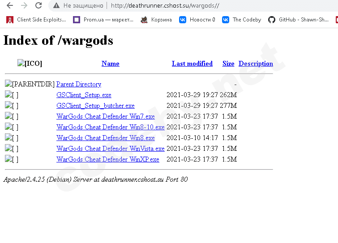Click file icon beside GSClient_Setup.exe
Viewport: 338px width, 243px height.
pyautogui.click(x=12, y=94)
